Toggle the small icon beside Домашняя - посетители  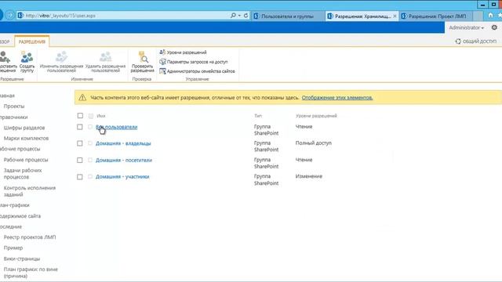click(90, 160)
